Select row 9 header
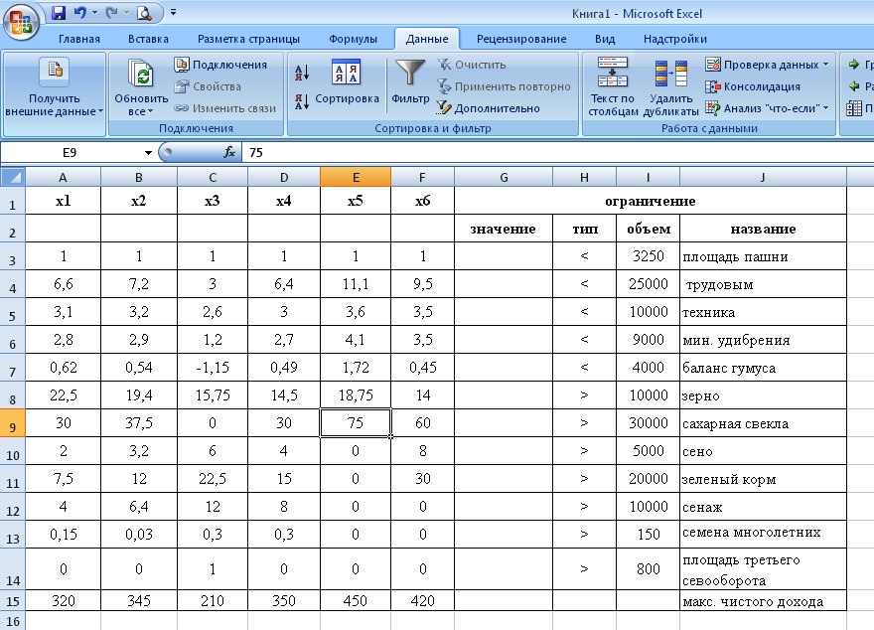Image resolution: width=874 pixels, height=630 pixels. coord(13,423)
